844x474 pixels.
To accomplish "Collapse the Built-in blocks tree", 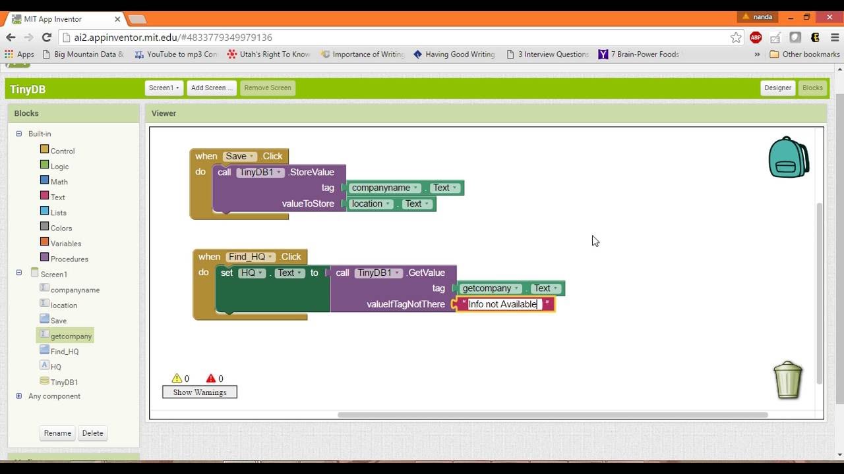I will 18,134.
